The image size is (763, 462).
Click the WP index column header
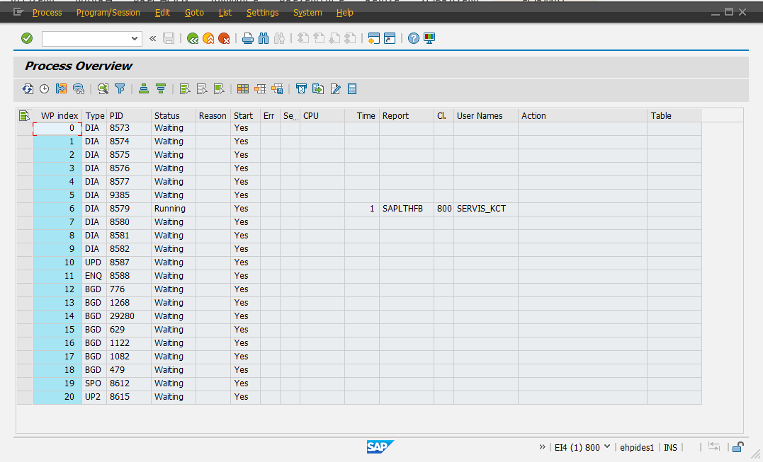(57, 115)
